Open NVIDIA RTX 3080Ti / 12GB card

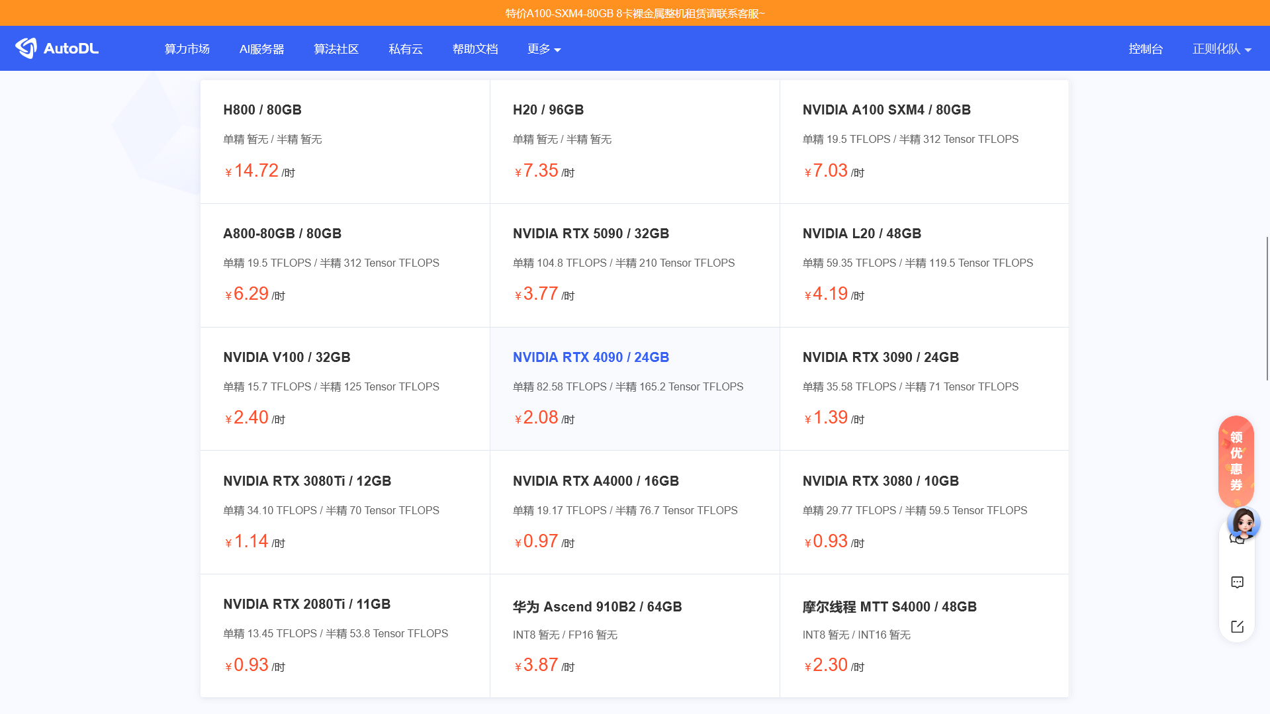tap(345, 512)
